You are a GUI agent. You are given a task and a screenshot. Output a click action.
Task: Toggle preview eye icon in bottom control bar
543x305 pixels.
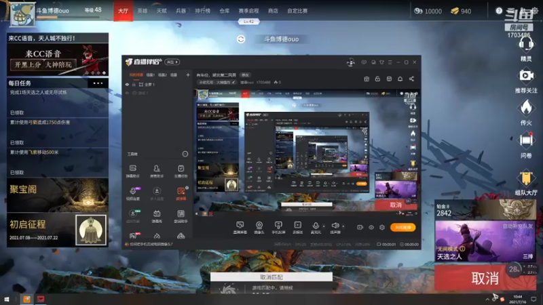(x=371, y=227)
